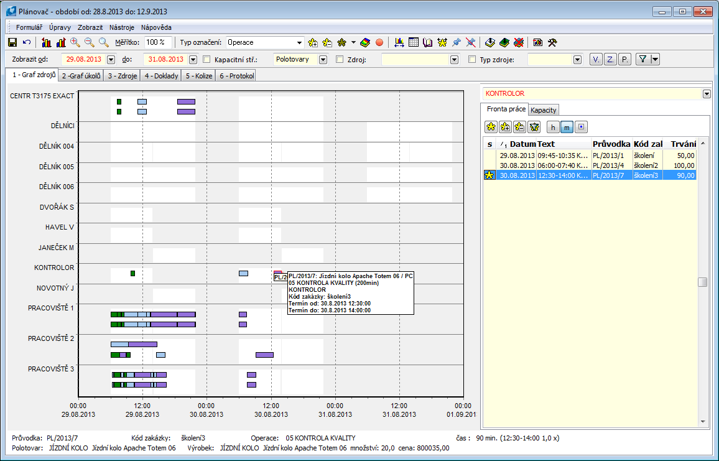Open the Nástroje menu
Viewport: 719px width, 461px height.
pos(121,27)
